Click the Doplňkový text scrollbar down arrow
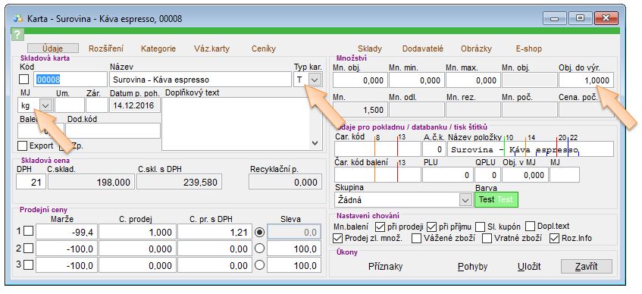The height and width of the screenshot is (294, 642). point(315,143)
